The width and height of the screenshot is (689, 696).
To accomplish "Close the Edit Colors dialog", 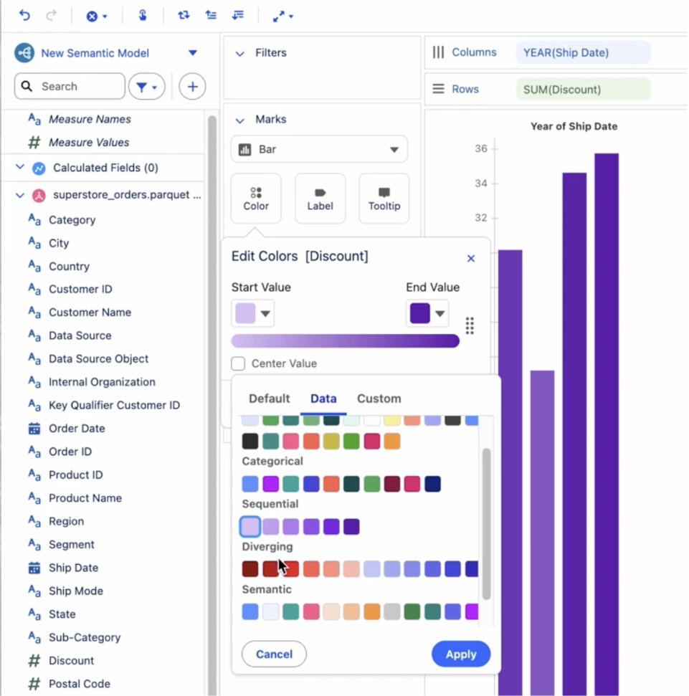I will tap(471, 258).
